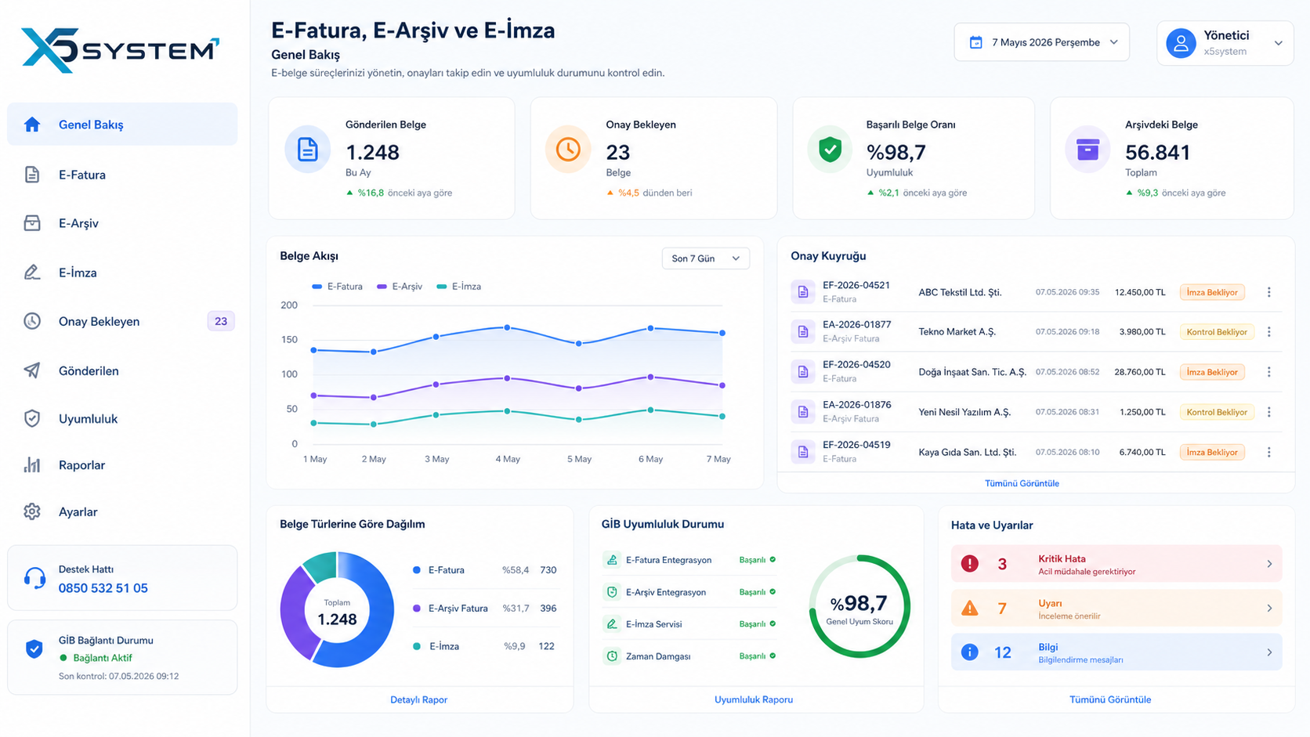Click the Arşivdeki Belge archive box icon
The width and height of the screenshot is (1310, 737).
coord(1087,149)
